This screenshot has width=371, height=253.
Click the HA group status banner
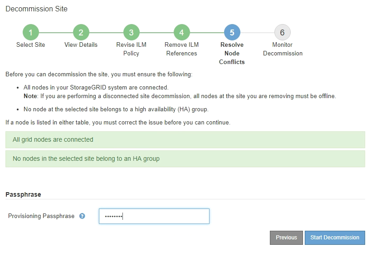185,159
